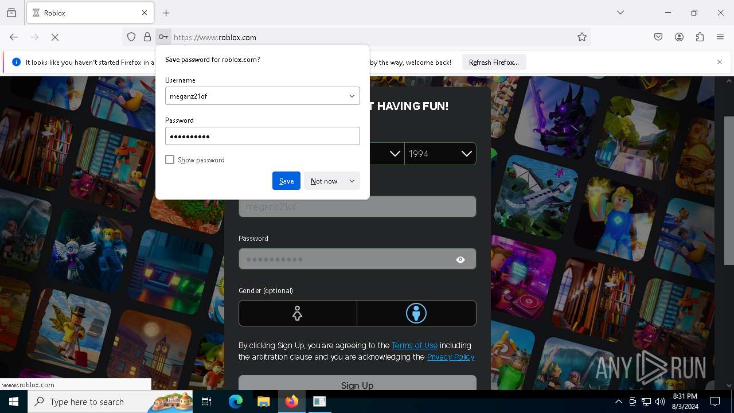Open Task View icon
This screenshot has width=734, height=413.
207,402
